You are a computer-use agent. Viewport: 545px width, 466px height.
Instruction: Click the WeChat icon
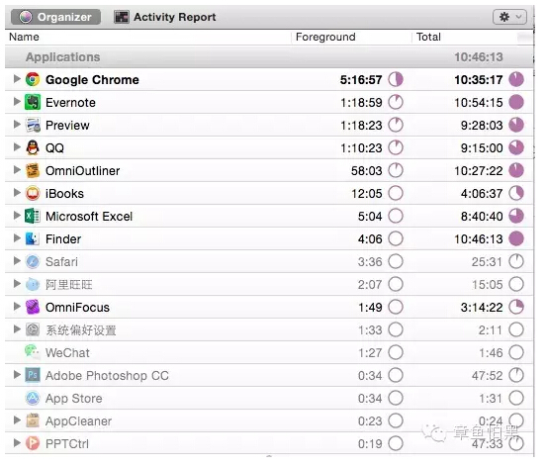(32, 352)
